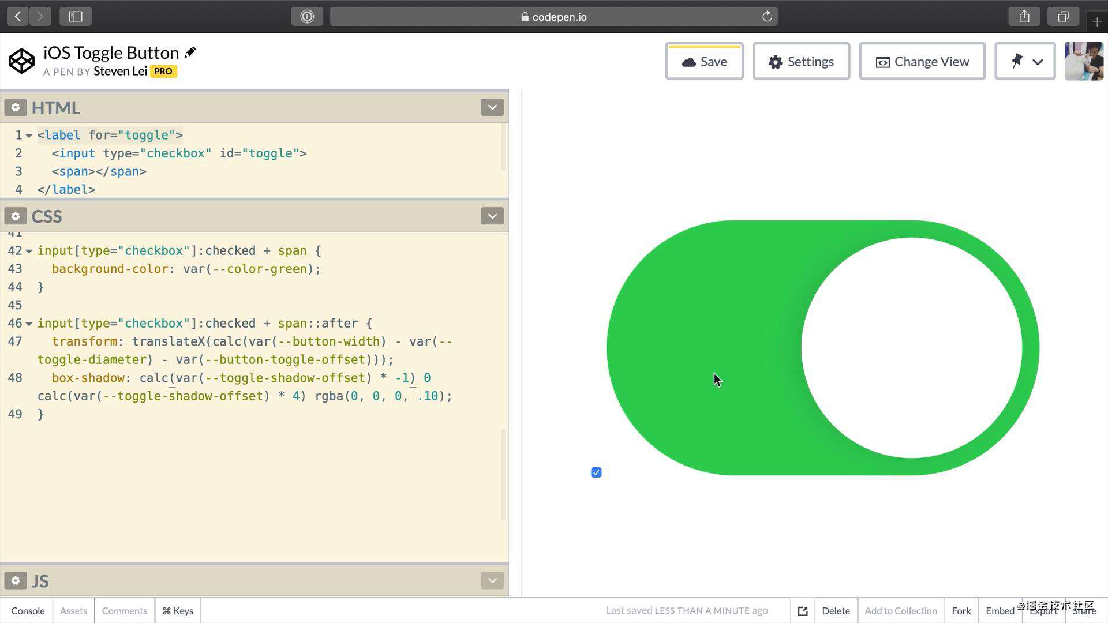Click the transform property on line 47
Screen dimensions: 1108x623
(x=84, y=341)
